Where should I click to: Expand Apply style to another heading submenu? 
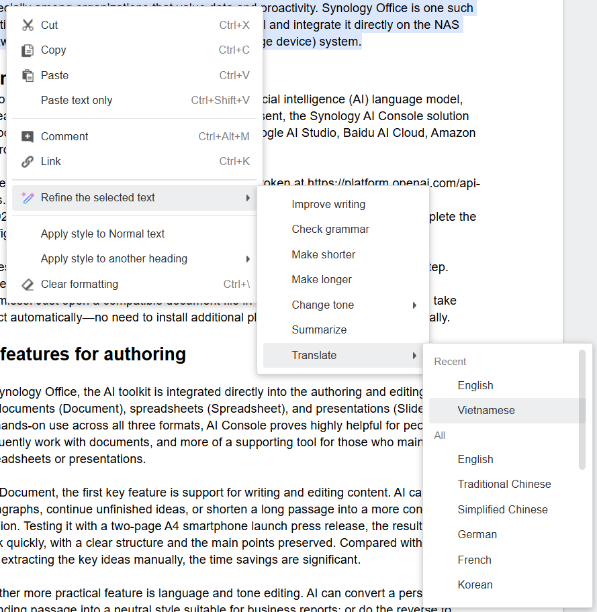(x=248, y=259)
